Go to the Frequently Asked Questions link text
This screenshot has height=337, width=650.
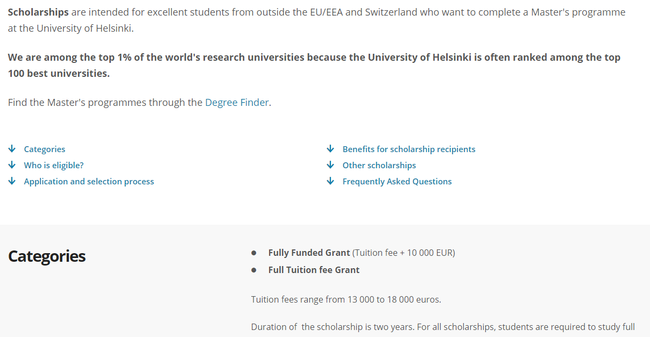(x=397, y=182)
